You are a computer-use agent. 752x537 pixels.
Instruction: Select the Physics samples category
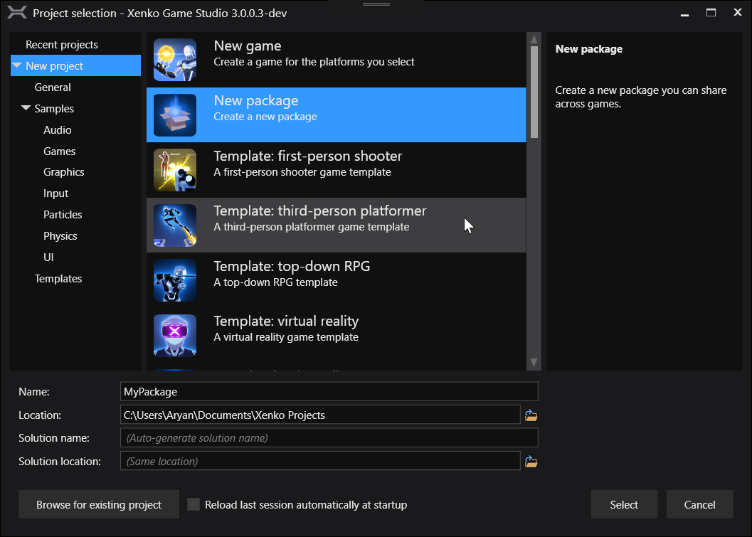point(60,236)
